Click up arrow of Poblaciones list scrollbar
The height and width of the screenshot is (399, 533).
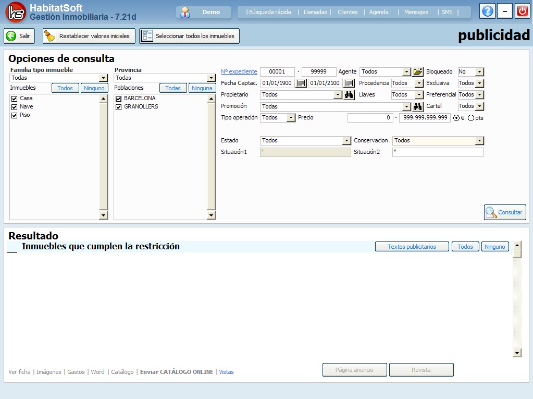tap(211, 99)
